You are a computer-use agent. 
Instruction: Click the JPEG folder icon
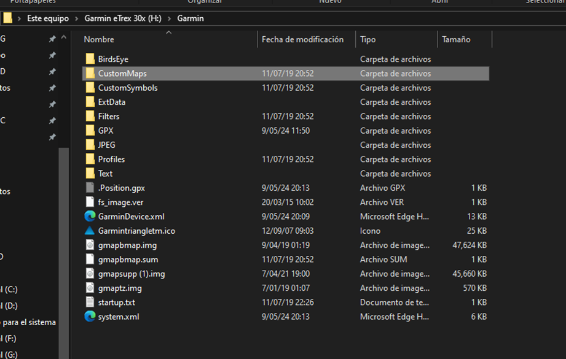tap(90, 145)
